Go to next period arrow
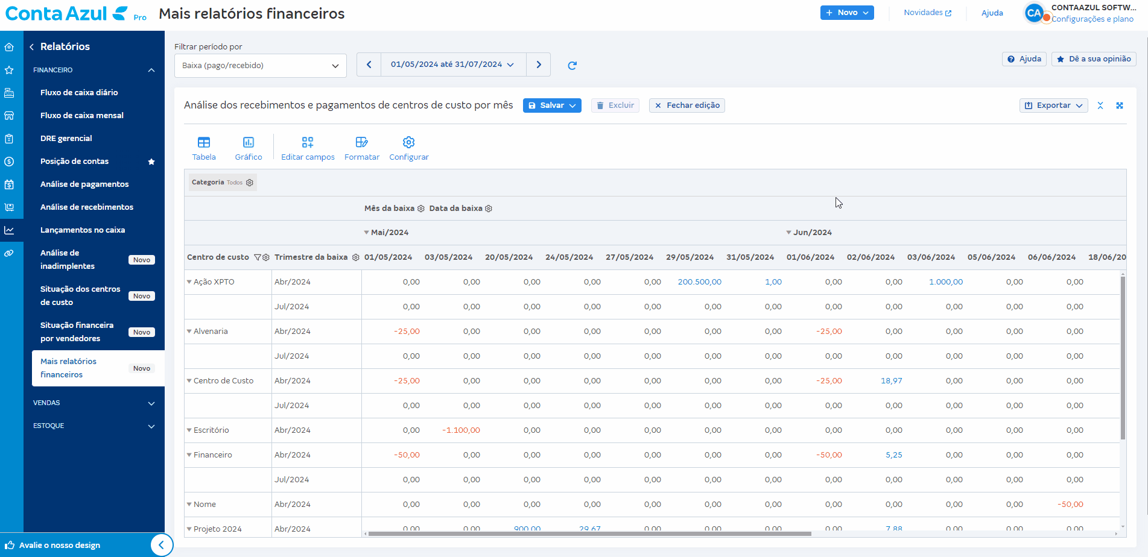The width and height of the screenshot is (1148, 557). pos(539,65)
